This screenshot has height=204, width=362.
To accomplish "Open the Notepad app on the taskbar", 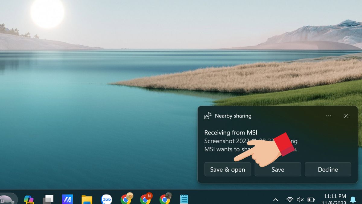I will [x=184, y=199].
